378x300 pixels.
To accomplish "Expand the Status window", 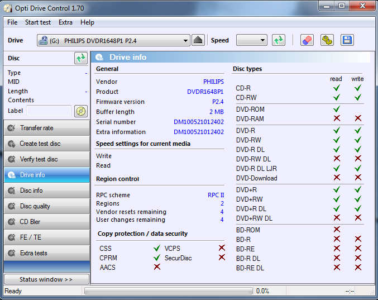I will point(47,279).
